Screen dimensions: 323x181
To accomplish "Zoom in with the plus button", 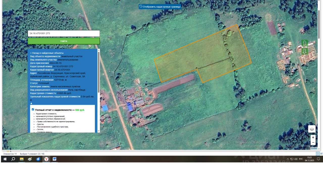I will click(x=313, y=138).
